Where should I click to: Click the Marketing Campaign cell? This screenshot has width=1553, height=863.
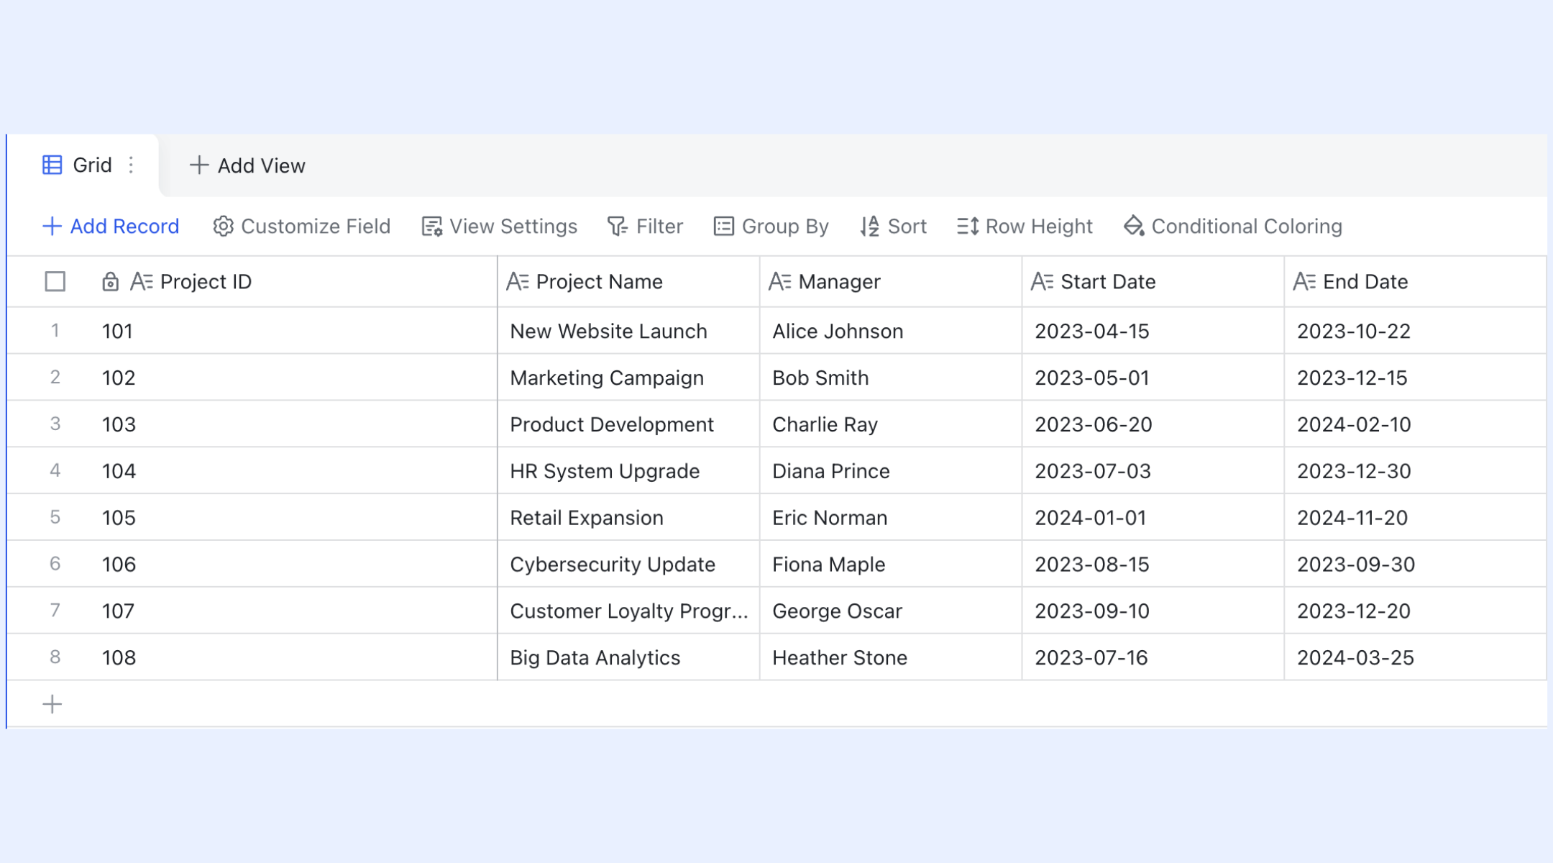[x=628, y=378]
